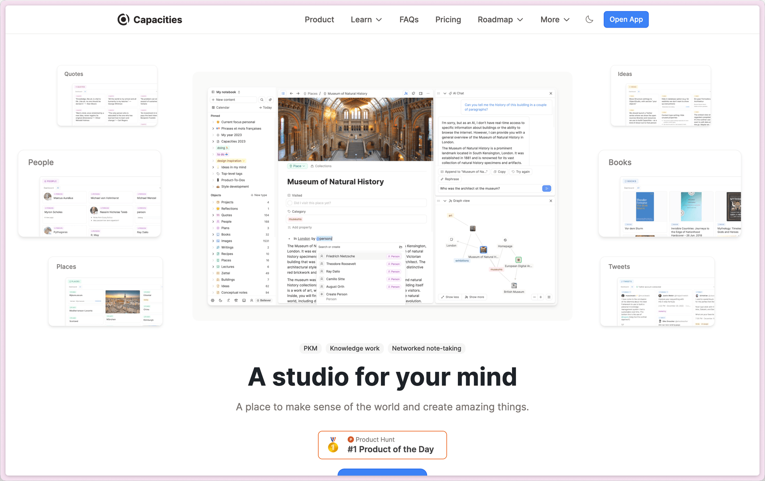
Task: Click the split panel icon in toolbar
Action: [421, 94]
